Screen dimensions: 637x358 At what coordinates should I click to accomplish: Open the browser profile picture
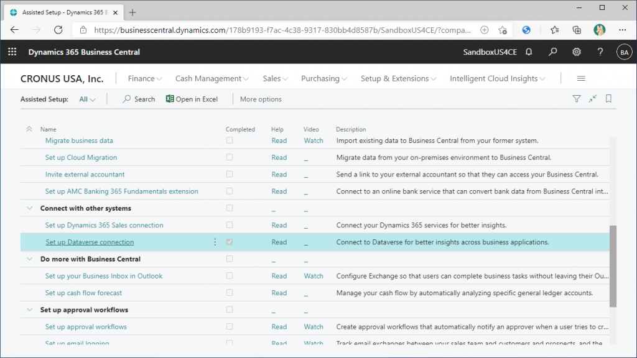pos(599,30)
